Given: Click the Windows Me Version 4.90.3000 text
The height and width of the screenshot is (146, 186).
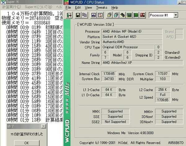Looking at the screenshot, I should [131, 133].
